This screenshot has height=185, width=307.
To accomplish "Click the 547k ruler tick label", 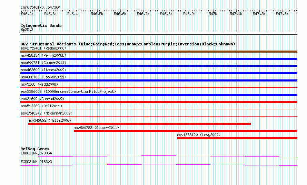I will pos(213,14).
